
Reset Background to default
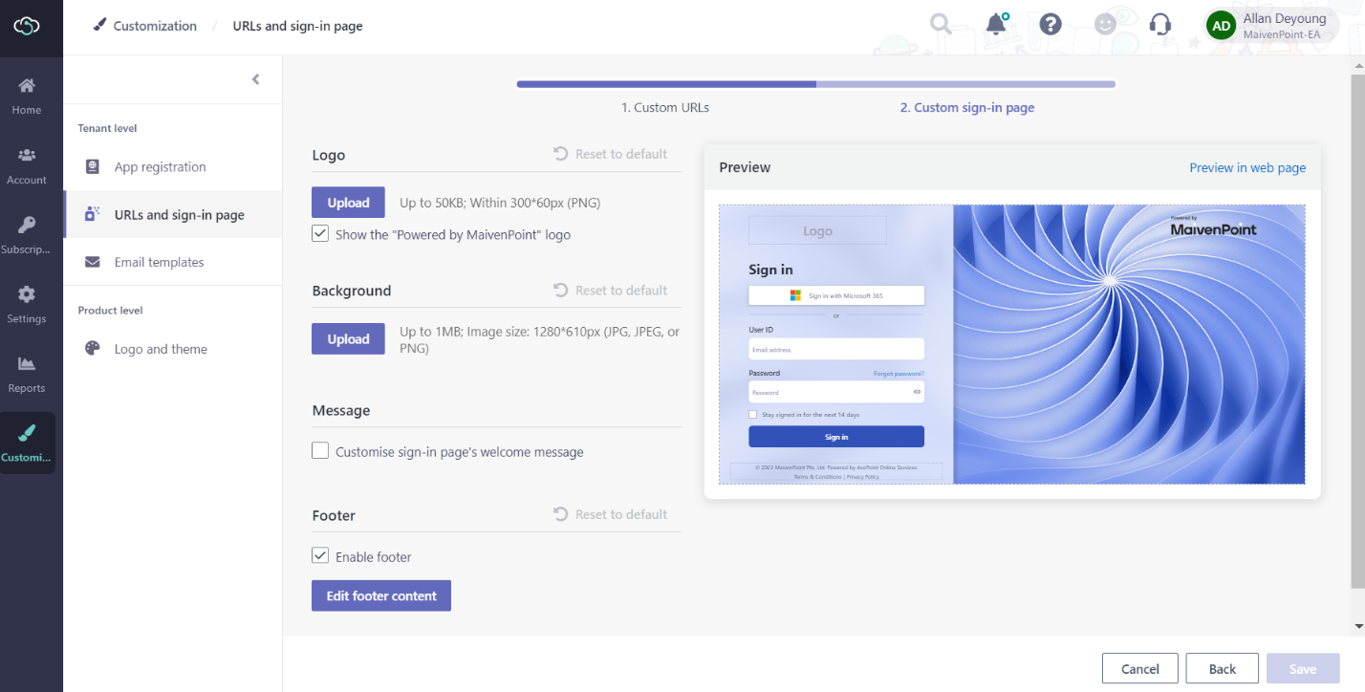click(610, 291)
